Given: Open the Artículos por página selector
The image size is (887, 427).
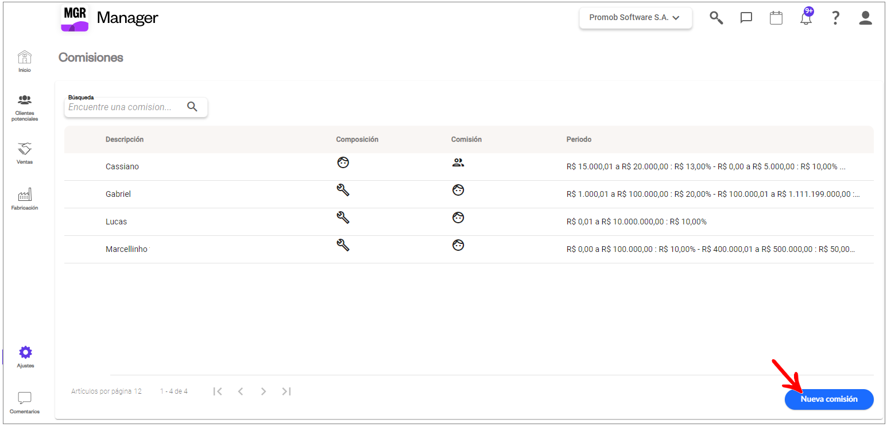Looking at the screenshot, I should pos(106,391).
